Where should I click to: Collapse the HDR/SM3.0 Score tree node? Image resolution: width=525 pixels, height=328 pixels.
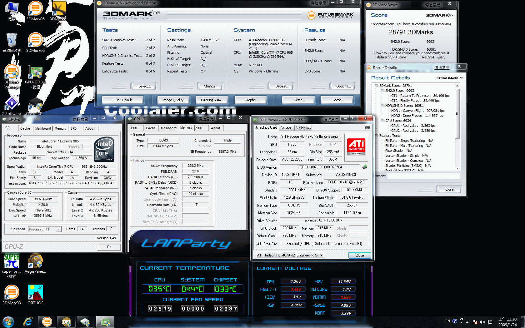382,106
